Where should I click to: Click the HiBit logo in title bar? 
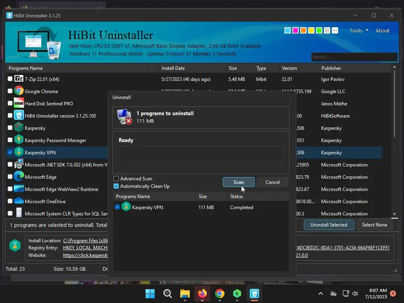coord(9,15)
